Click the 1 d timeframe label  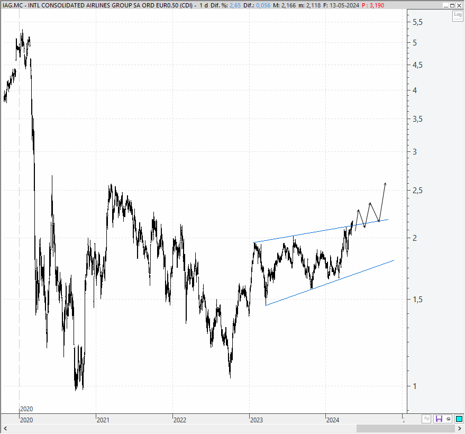204,5
